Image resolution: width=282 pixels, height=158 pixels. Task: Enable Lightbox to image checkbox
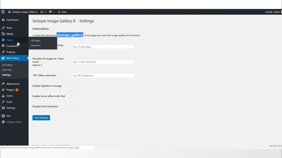tap(73, 86)
